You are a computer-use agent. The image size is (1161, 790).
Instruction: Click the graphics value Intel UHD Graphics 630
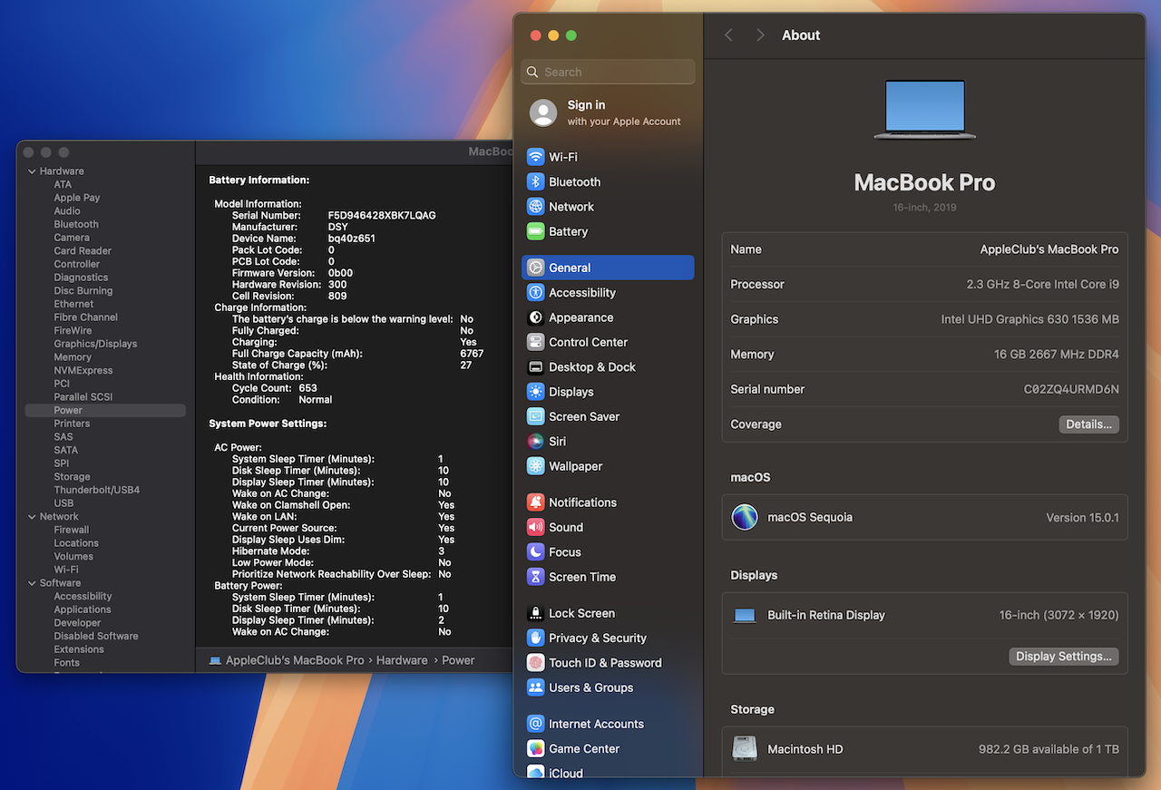click(x=1030, y=319)
